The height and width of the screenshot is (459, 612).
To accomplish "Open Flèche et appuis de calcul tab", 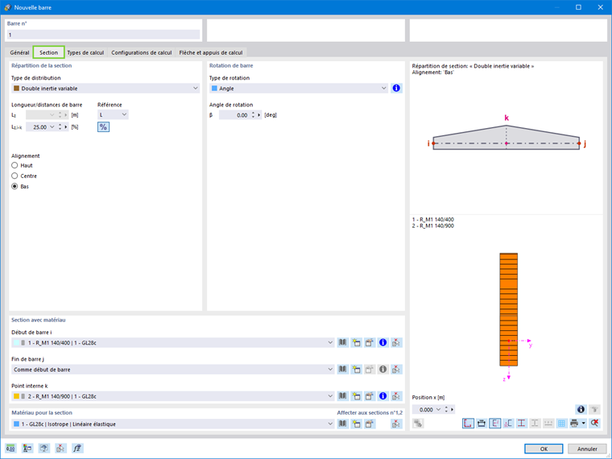I will coord(211,52).
